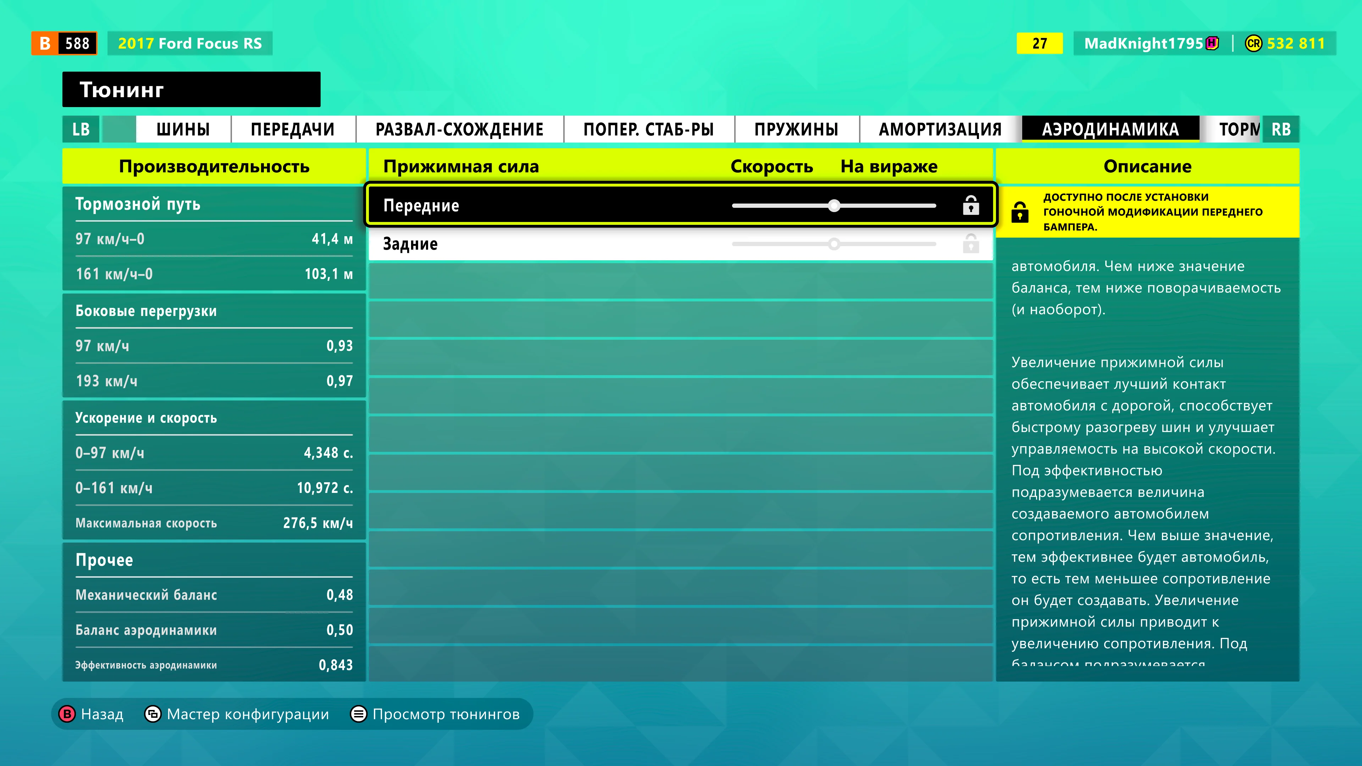Click the Прочее section heading

pyautogui.click(x=104, y=559)
